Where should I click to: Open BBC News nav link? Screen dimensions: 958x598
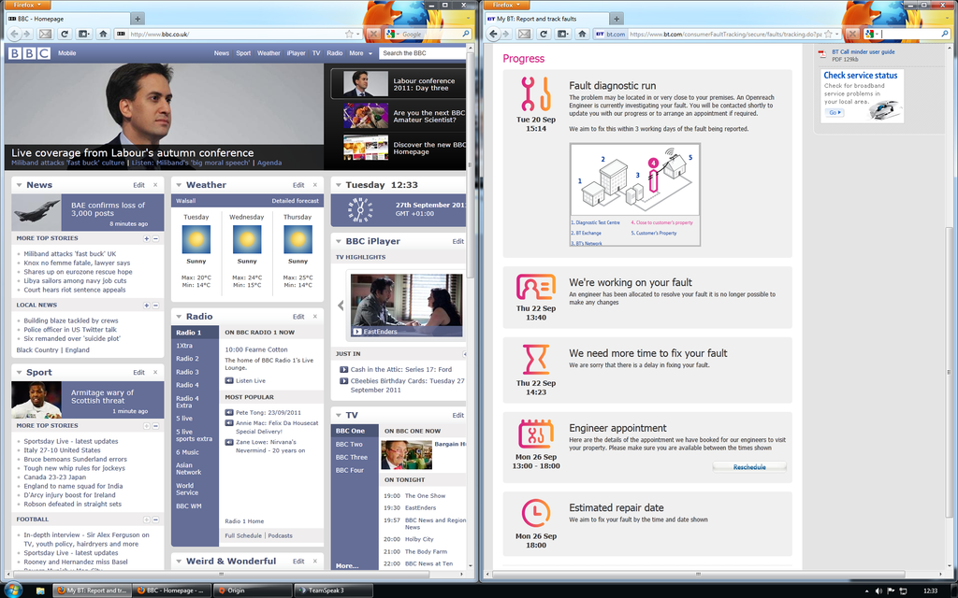click(x=221, y=53)
